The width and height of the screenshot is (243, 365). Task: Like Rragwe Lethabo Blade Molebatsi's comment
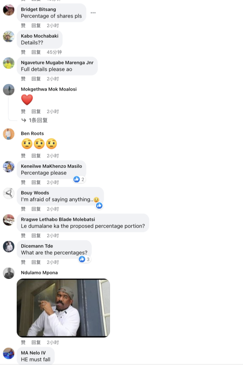(x=23, y=235)
